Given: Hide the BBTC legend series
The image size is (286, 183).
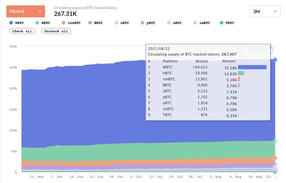Looking at the screenshot, I should (95, 23).
